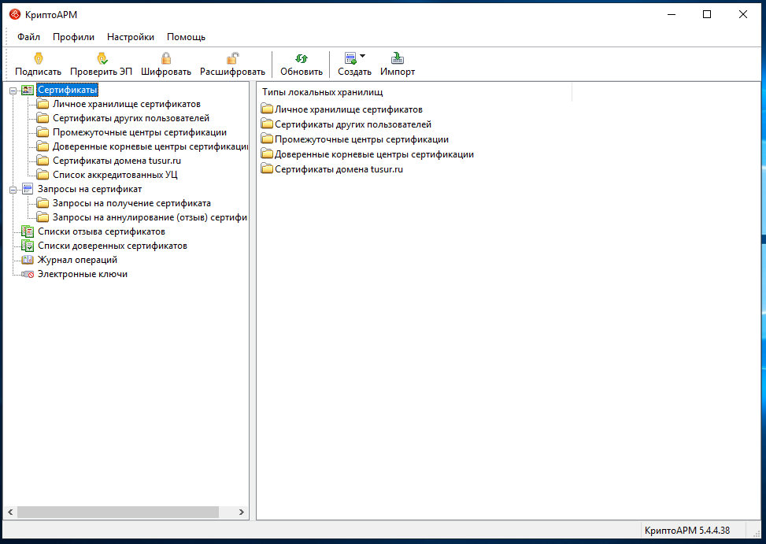Image resolution: width=766 pixels, height=544 pixels.
Task: Collapse the Сертификаты tree node
Action: point(13,91)
